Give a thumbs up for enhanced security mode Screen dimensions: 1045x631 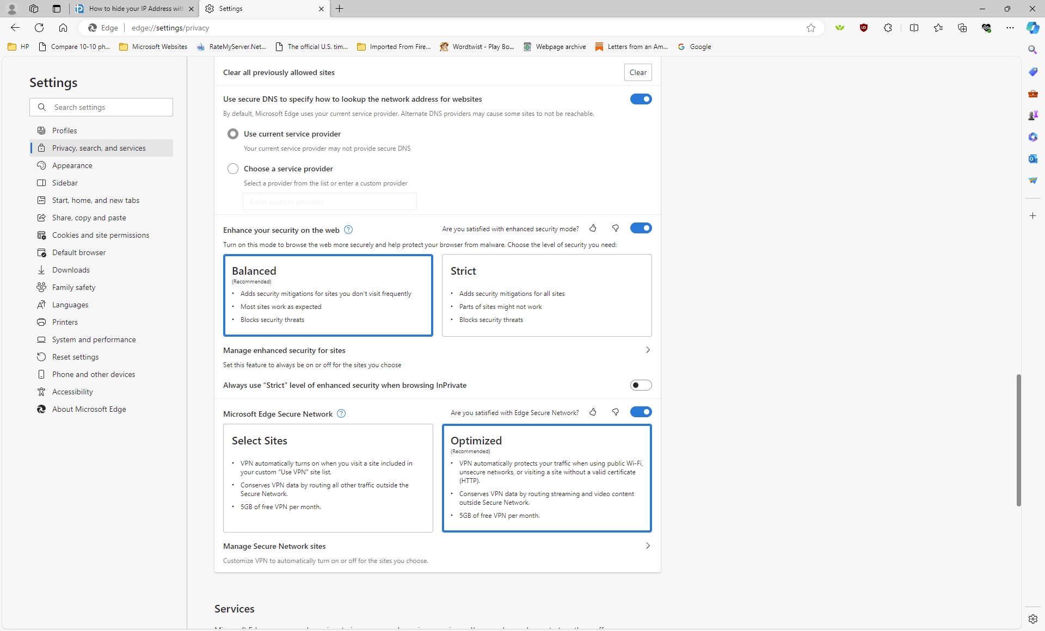(593, 228)
